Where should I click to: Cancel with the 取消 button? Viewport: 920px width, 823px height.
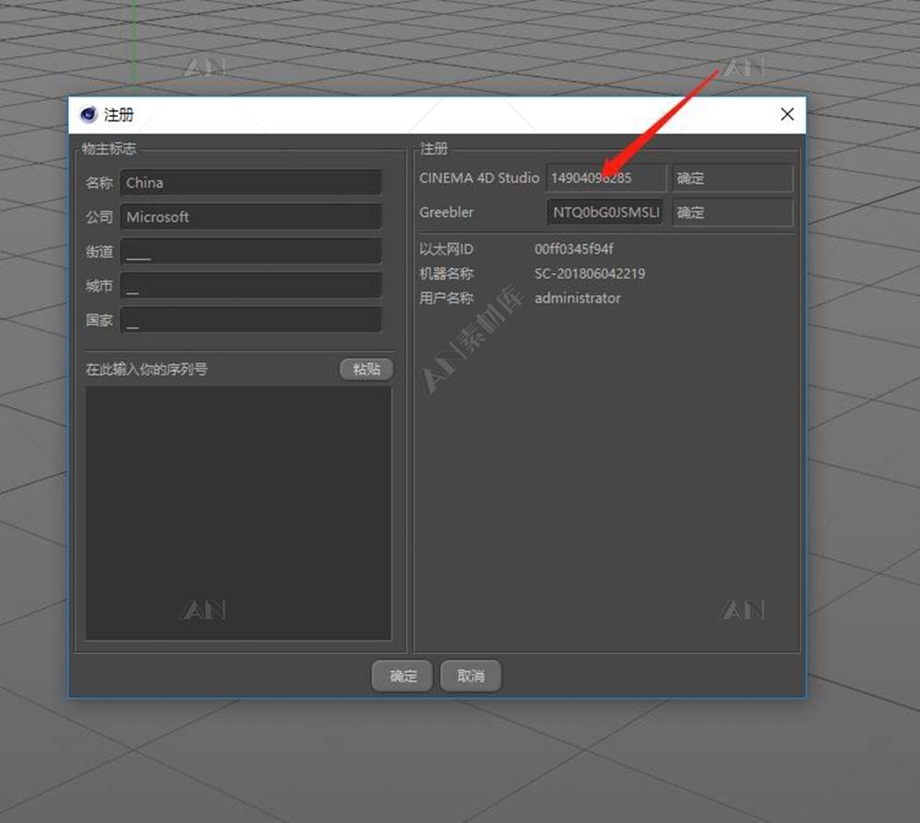click(470, 676)
